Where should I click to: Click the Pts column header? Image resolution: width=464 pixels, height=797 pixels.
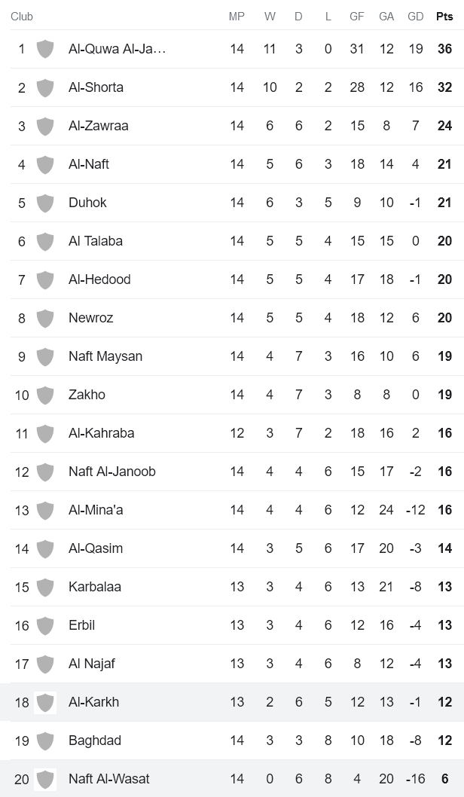pos(444,17)
